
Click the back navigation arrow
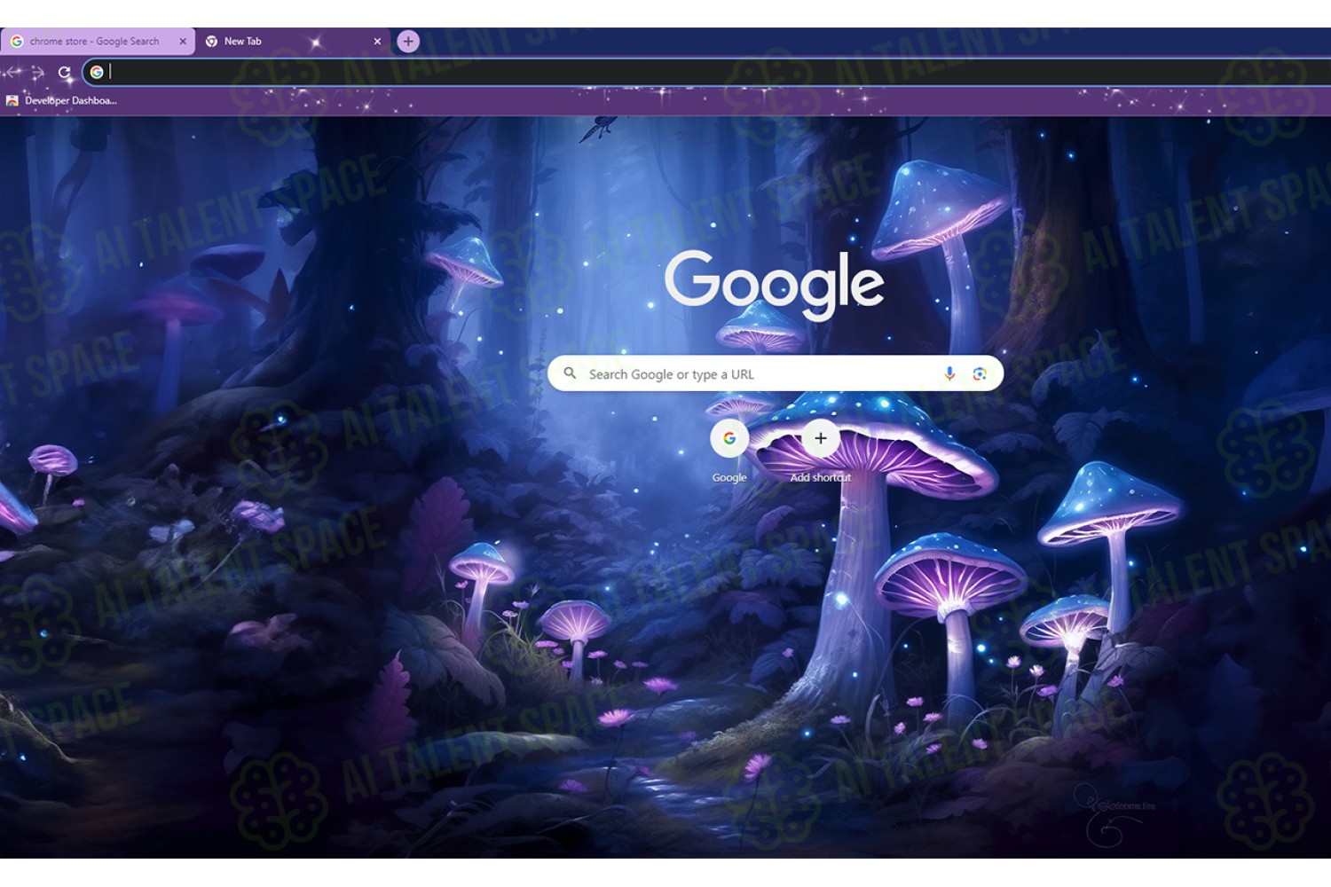click(x=13, y=73)
